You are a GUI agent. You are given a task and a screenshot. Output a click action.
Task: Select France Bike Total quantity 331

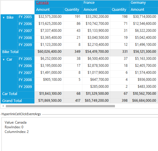point(120,53)
